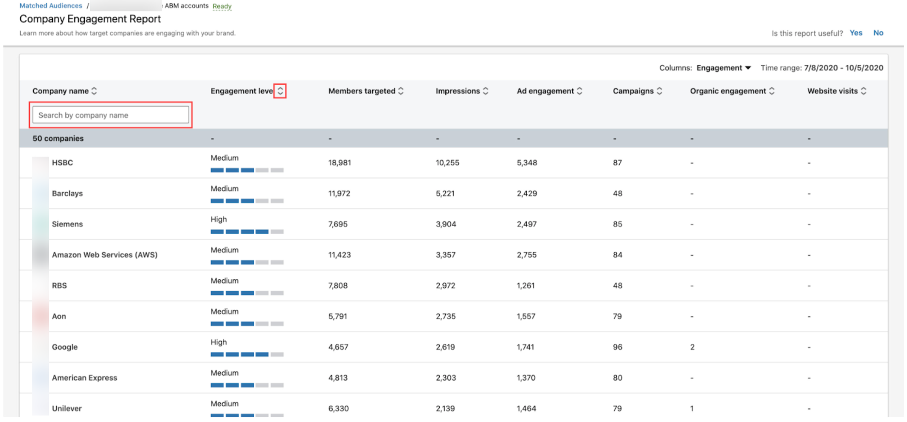
Task: Mark the report as useful with Yes
Action: pyautogui.click(x=856, y=33)
